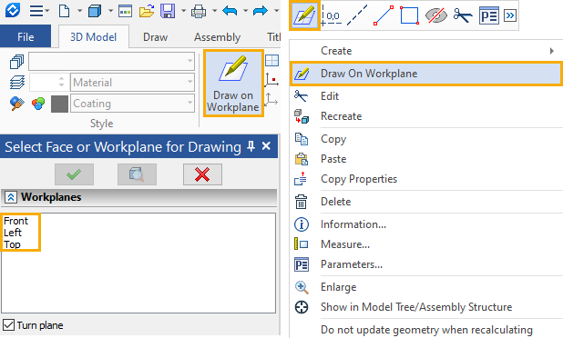Click the window layout icon in quick toolbar
Screen dimensions: 563x338
click(x=126, y=11)
